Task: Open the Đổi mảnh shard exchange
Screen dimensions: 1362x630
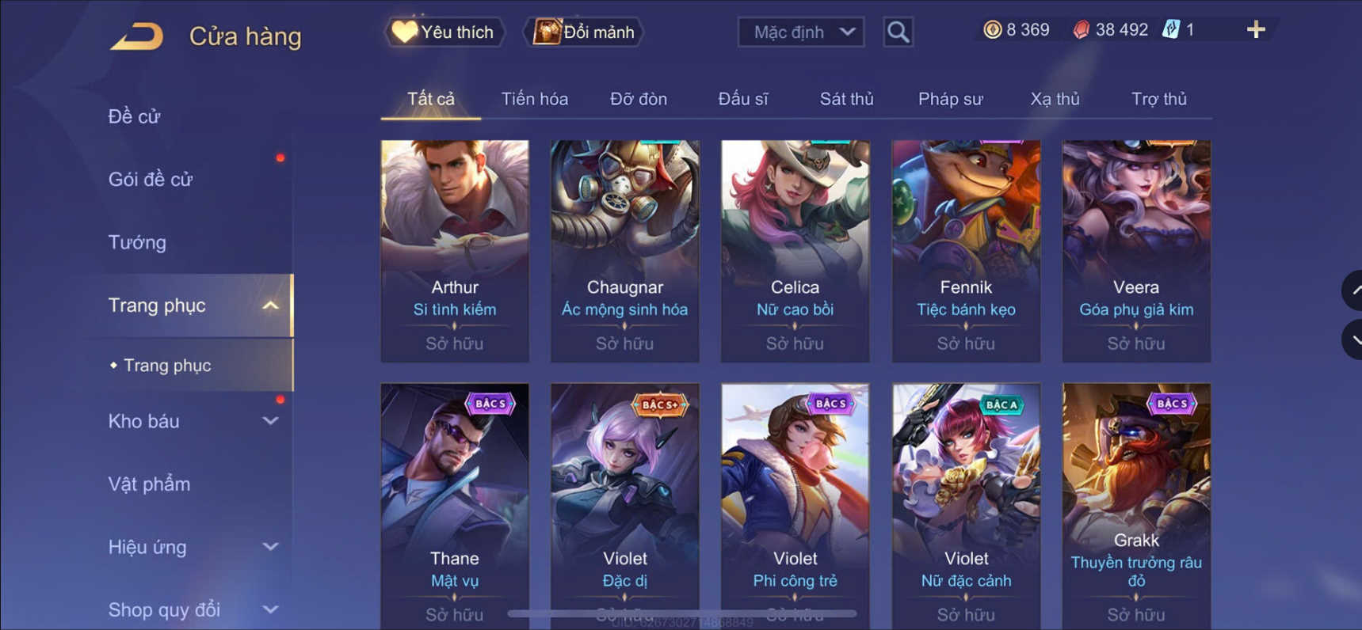Action: pos(584,32)
